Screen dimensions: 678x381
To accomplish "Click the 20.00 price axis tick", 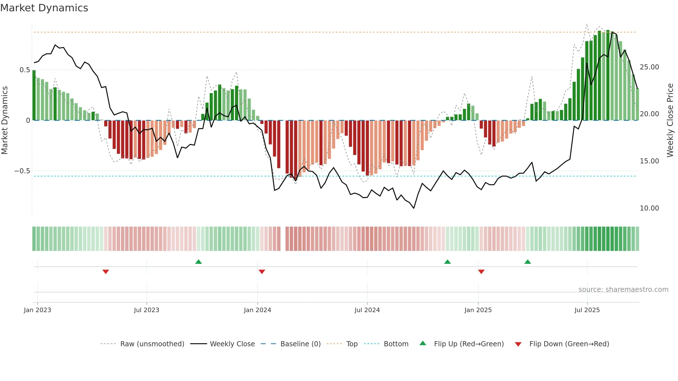I will coord(649,114).
